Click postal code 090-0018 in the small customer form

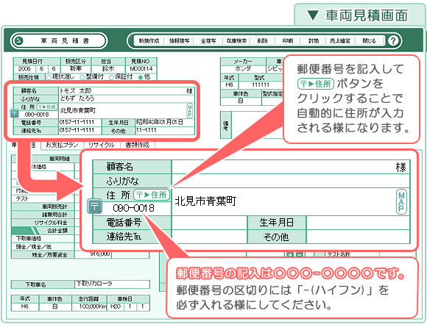tap(37, 115)
